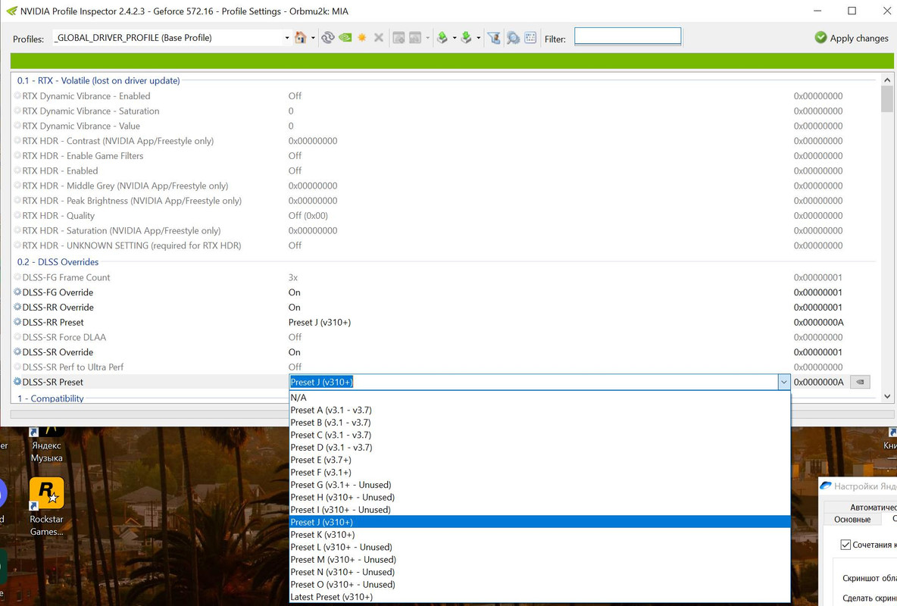Viewport: 897px width, 606px height.
Task: Click the Refresh settings toolbar icon
Action: 328,38
